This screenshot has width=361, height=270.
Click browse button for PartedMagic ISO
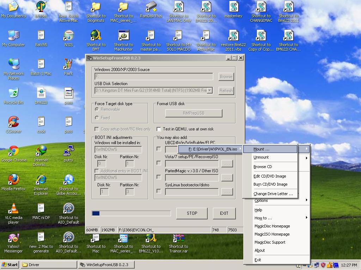coord(227,178)
